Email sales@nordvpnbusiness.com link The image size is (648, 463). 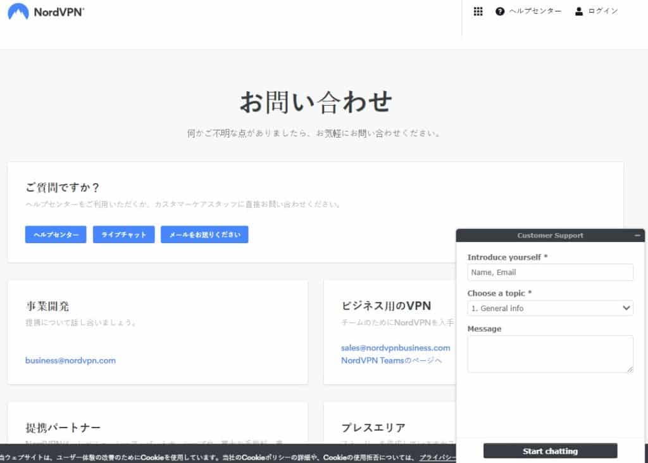coord(396,348)
